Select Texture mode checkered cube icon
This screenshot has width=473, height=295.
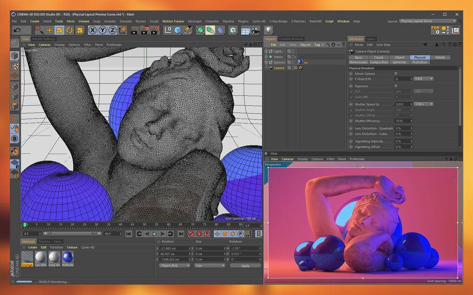click(x=15, y=66)
